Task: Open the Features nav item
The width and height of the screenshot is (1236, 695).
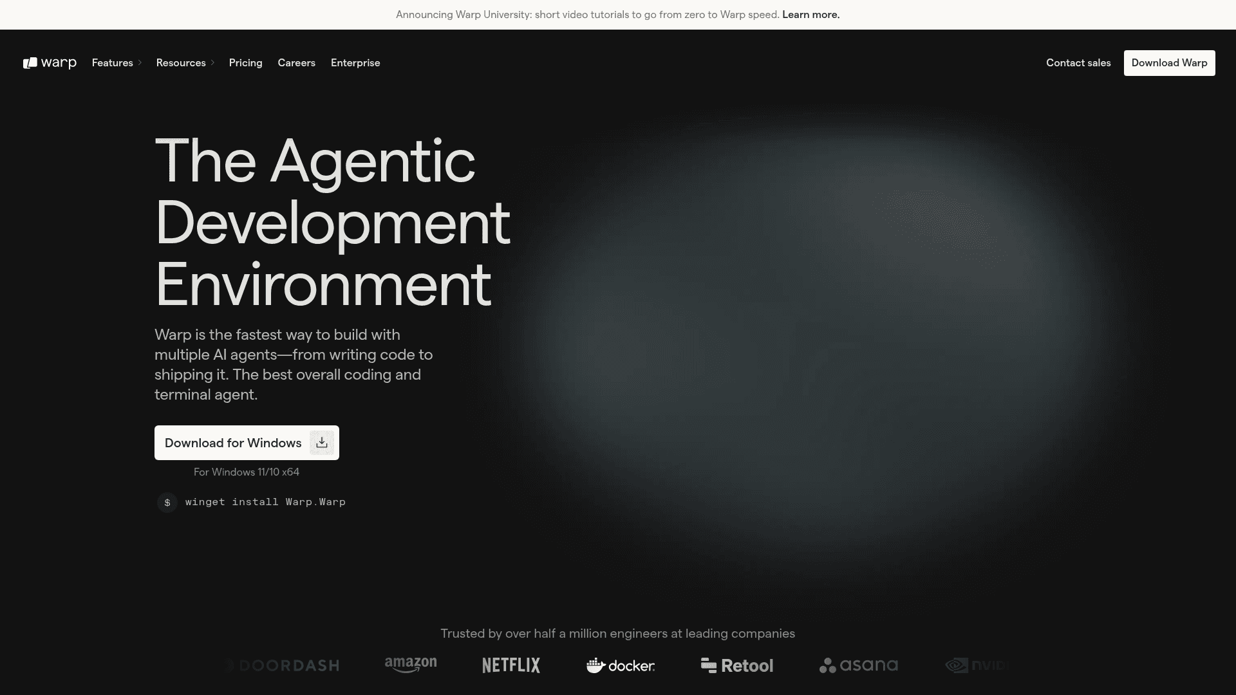Action: point(113,63)
